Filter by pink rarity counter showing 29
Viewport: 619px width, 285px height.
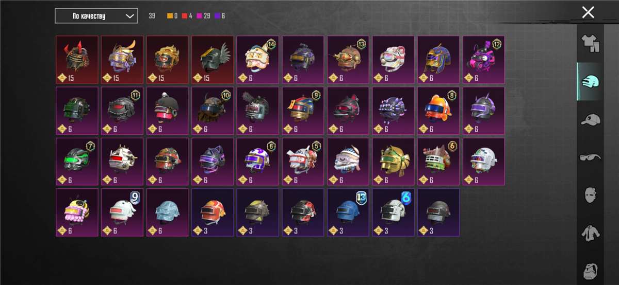click(x=204, y=16)
